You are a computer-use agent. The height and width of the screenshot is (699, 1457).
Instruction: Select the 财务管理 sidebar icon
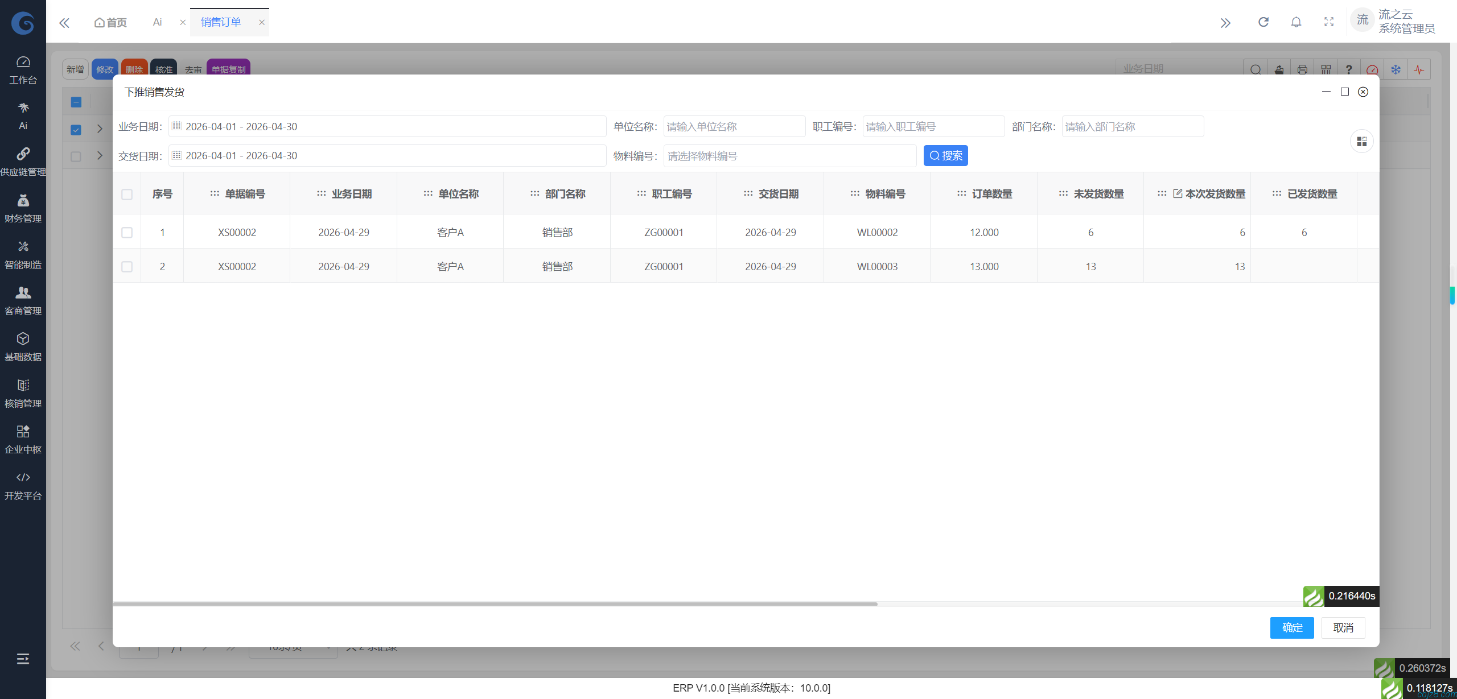tap(23, 208)
